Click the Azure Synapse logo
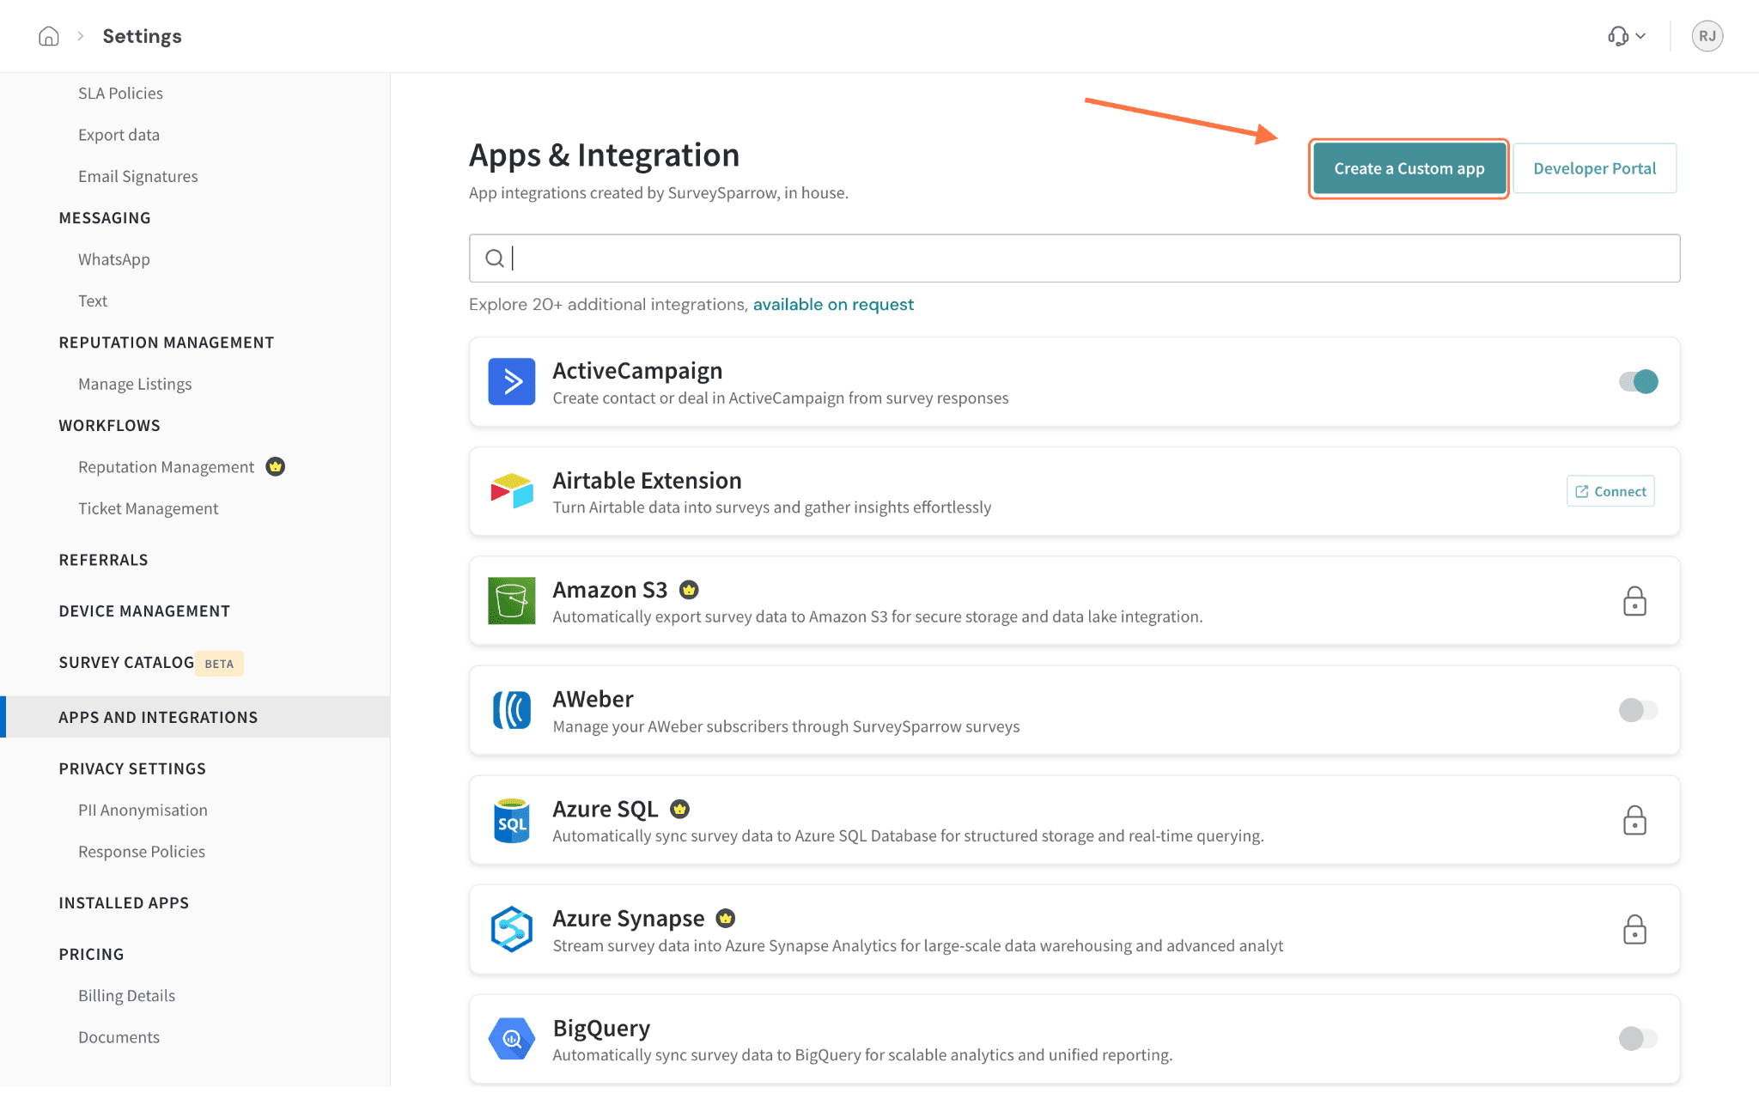The width and height of the screenshot is (1759, 1099). coord(512,929)
